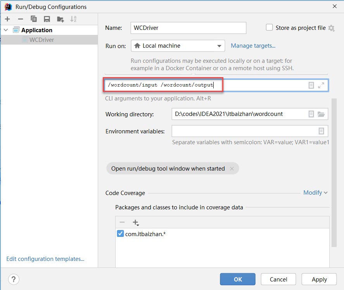Click the vertical scrollbar of settings panel
Image resolution: width=344 pixels, height=290 pixels.
click(334, 173)
